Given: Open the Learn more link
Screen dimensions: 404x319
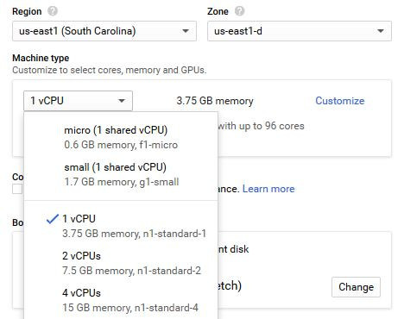Looking at the screenshot, I should (x=268, y=189).
